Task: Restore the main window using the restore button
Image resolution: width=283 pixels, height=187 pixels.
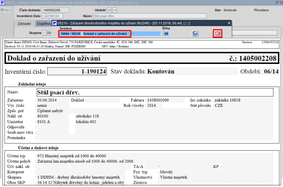Action: pos(276,2)
